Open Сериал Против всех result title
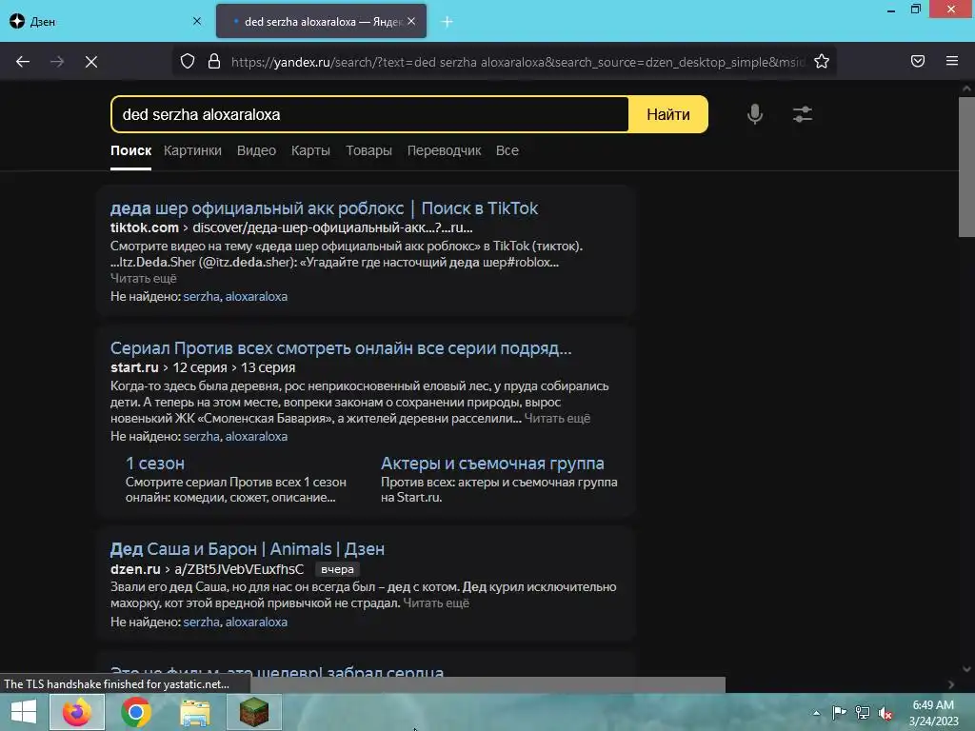 pyautogui.click(x=341, y=348)
